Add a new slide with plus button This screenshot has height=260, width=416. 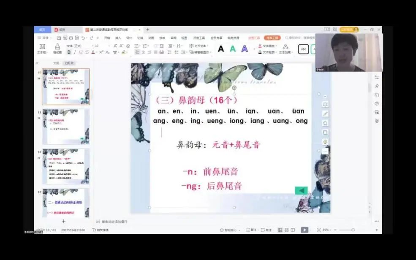click(x=64, y=221)
